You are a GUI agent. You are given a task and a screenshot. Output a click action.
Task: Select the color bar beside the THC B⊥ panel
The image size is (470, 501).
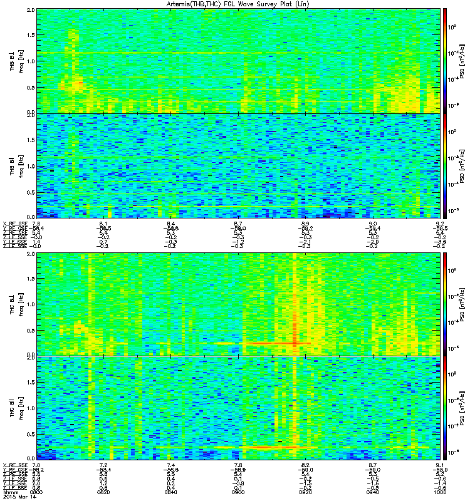pyautogui.click(x=445, y=304)
